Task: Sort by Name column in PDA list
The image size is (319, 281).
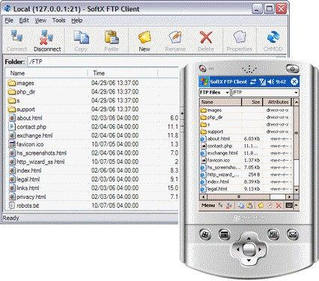Action: tap(220, 102)
